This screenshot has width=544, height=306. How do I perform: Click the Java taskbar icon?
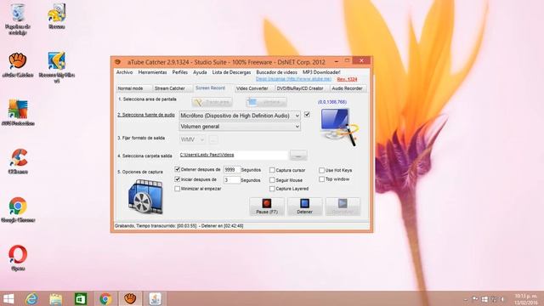[155, 298]
